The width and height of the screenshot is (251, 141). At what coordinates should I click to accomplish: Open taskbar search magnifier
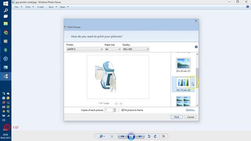(x=5, y=11)
